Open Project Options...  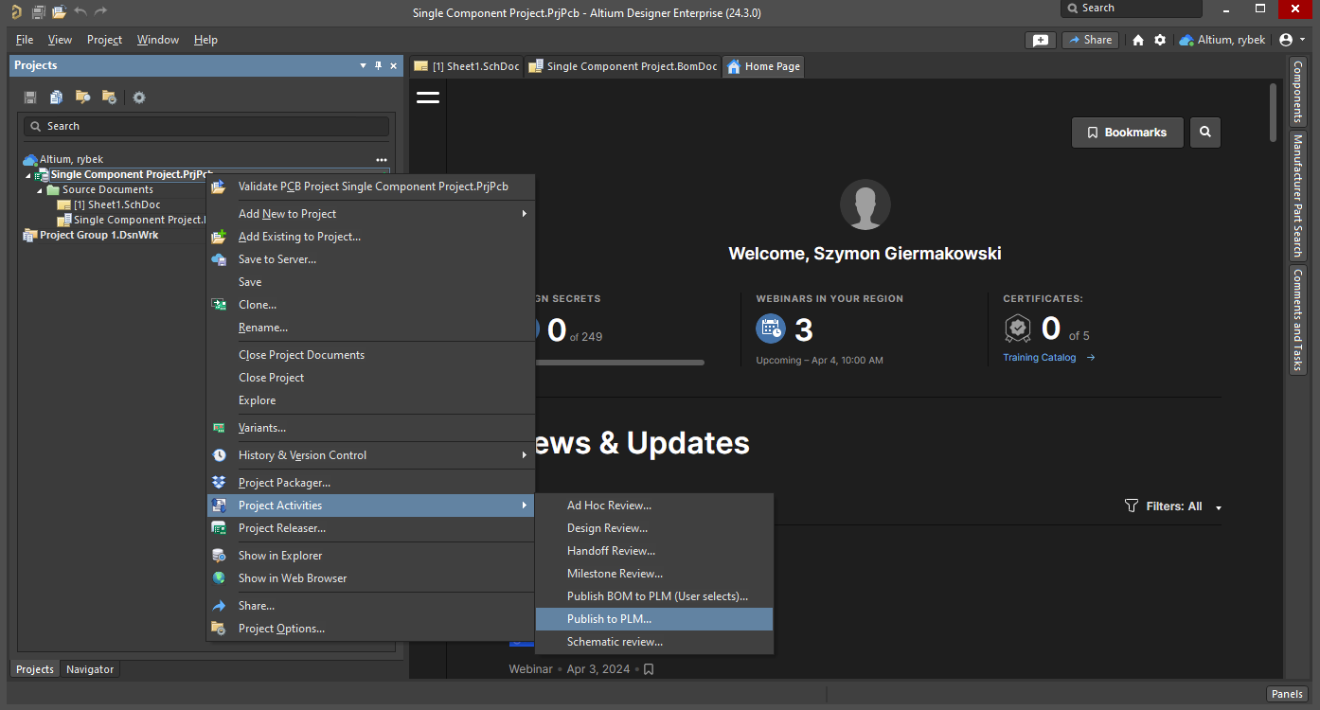(x=371, y=629)
